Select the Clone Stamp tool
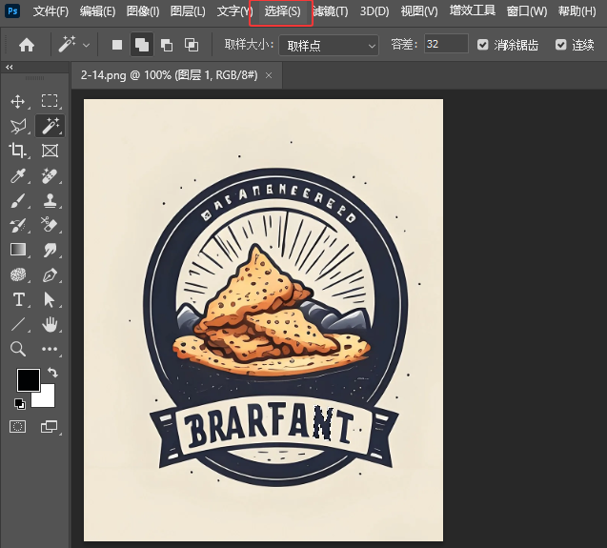 point(50,200)
